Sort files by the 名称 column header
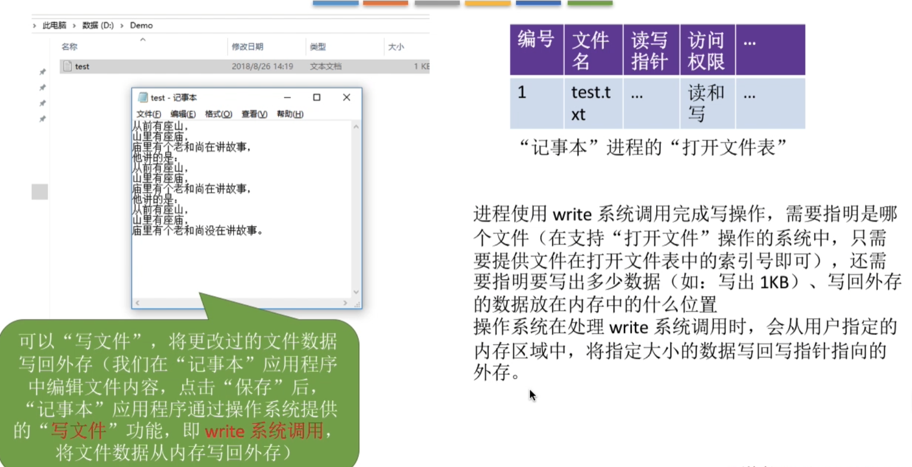The height and width of the screenshot is (467, 912). click(69, 47)
